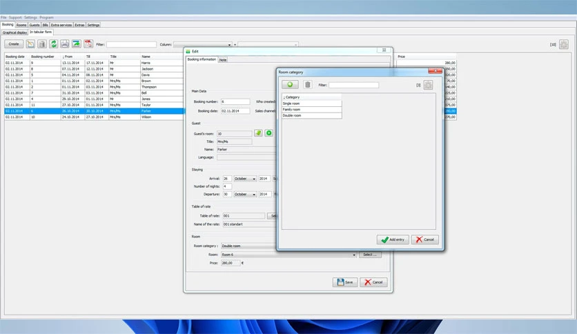Select Family room category row
Image resolution: width=577 pixels, height=334 pixels.
point(312,110)
